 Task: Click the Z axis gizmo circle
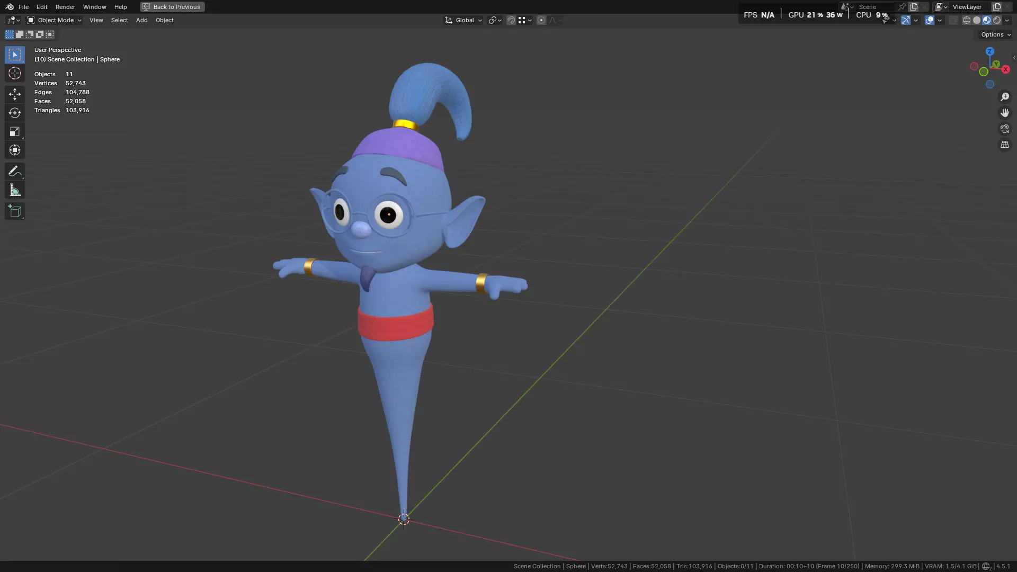(989, 52)
